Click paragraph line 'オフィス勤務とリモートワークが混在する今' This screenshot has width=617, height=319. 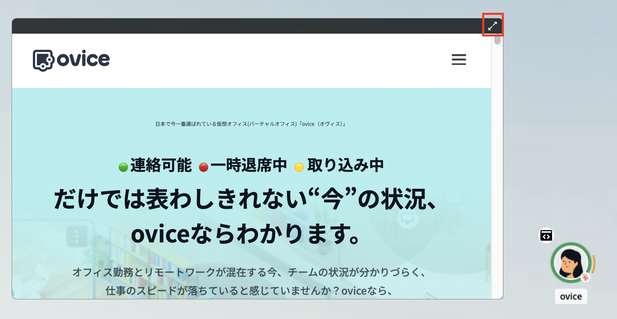coord(175,273)
